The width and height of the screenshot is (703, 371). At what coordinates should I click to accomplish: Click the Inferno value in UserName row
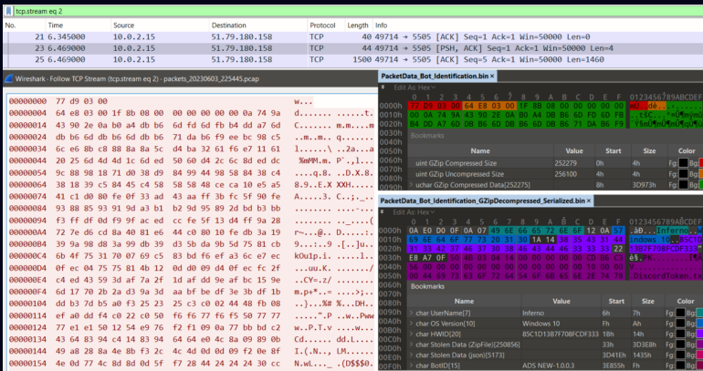[533, 313]
